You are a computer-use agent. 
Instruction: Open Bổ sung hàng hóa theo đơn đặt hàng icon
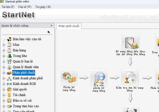131,42
